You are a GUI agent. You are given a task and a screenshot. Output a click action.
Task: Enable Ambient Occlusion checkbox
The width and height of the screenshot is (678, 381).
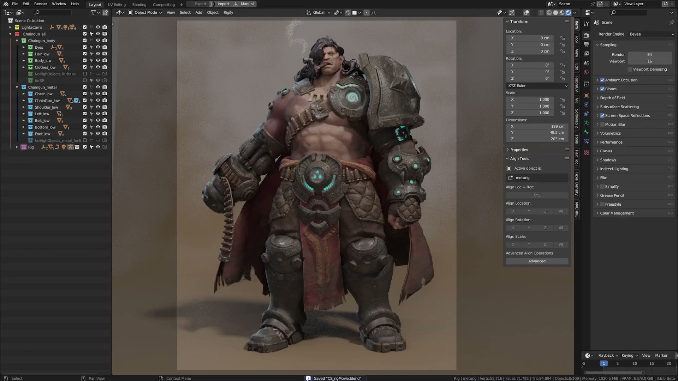pos(602,80)
